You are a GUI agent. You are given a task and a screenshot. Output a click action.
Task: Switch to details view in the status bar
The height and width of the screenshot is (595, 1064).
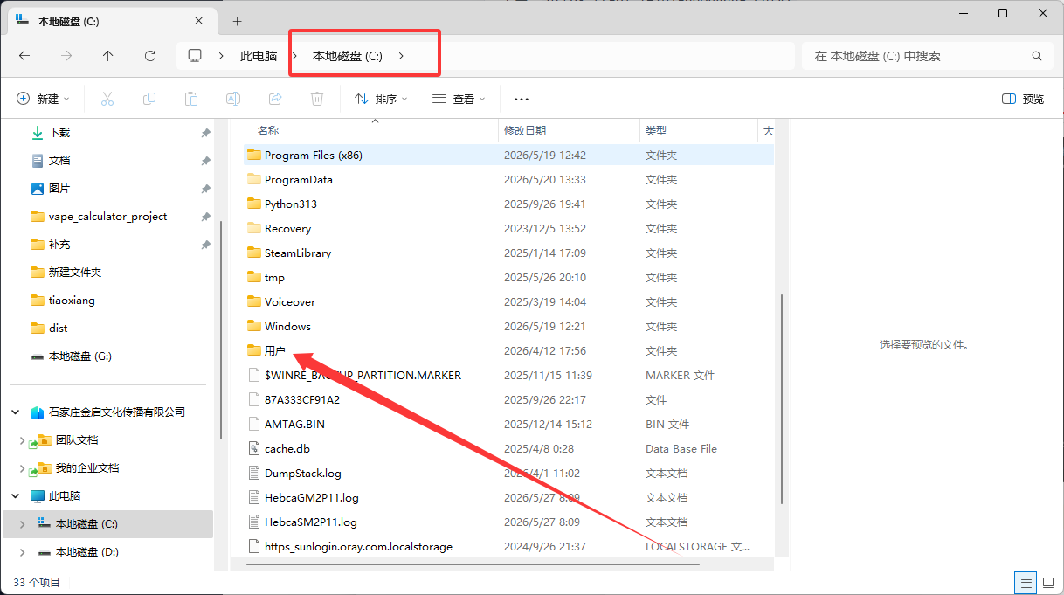(1025, 582)
